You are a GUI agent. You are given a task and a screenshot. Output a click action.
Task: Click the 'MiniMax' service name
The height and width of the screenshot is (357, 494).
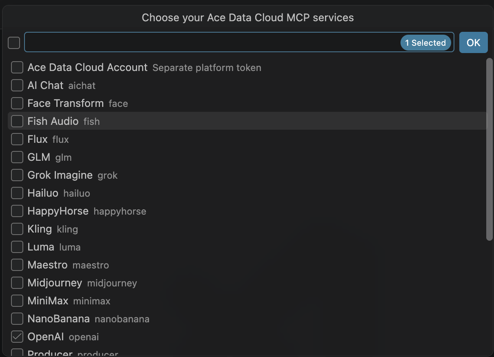pyautogui.click(x=48, y=301)
